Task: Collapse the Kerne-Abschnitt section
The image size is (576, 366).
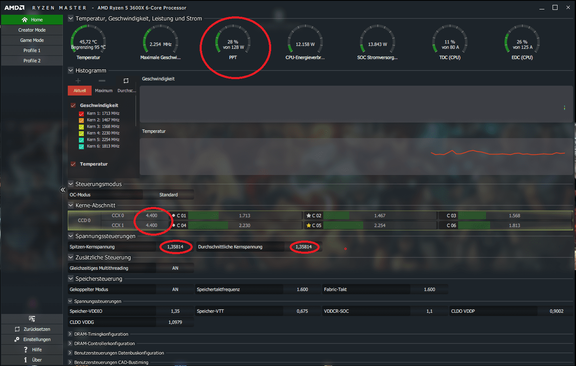Action: click(71, 205)
